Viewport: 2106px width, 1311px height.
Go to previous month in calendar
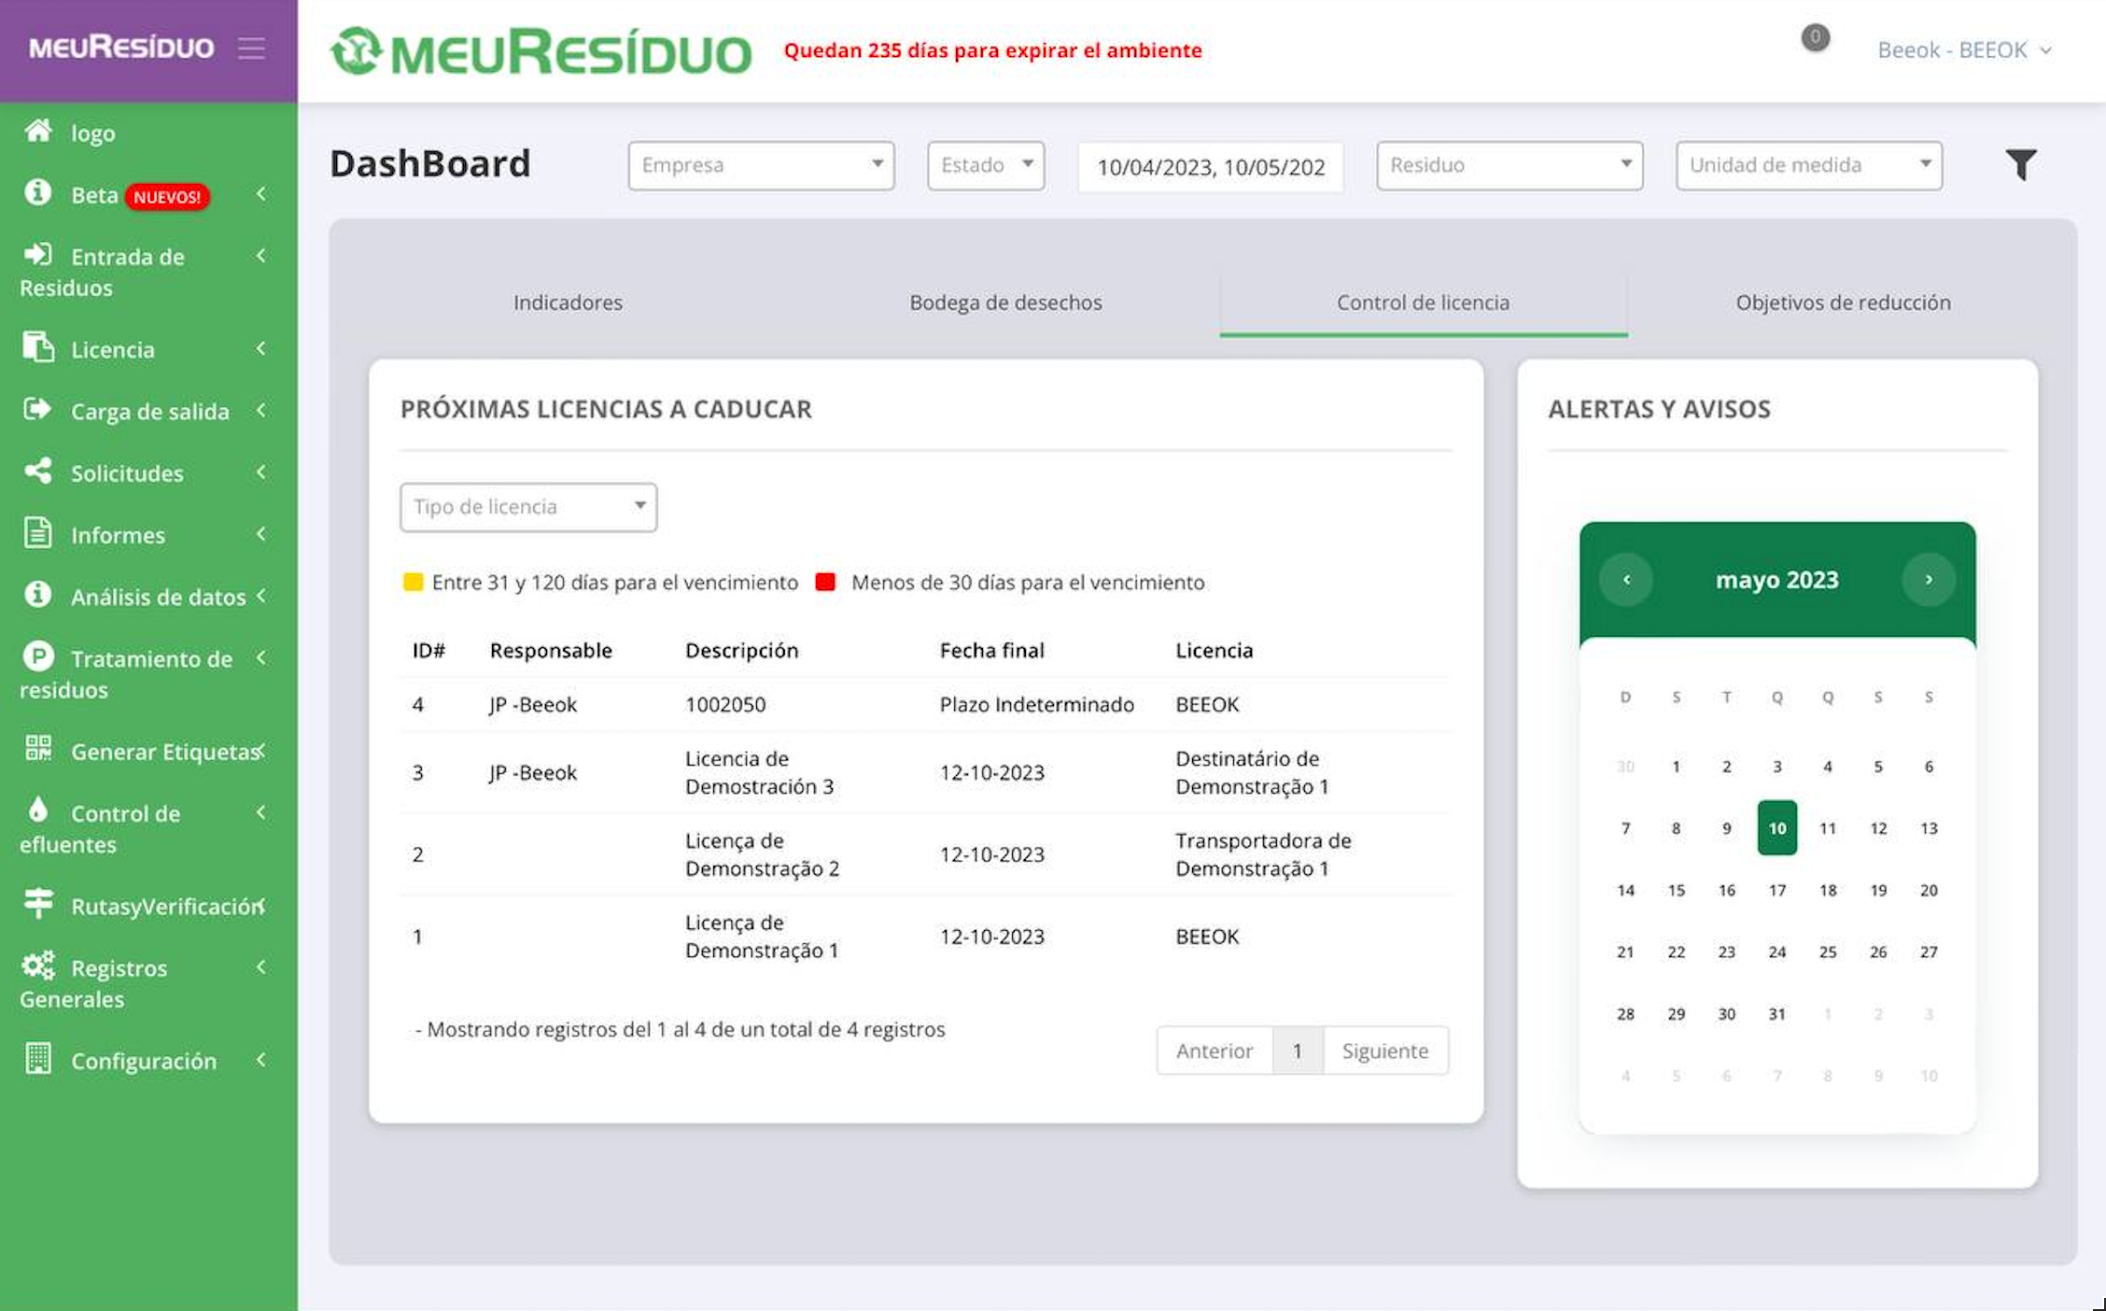point(1626,580)
